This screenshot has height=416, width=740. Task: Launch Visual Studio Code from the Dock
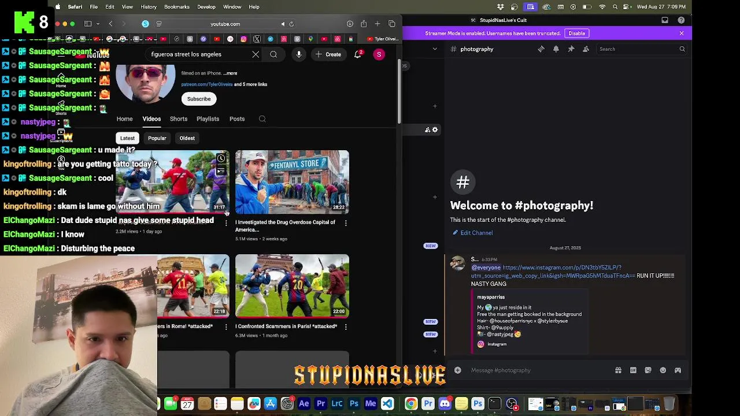(x=387, y=404)
